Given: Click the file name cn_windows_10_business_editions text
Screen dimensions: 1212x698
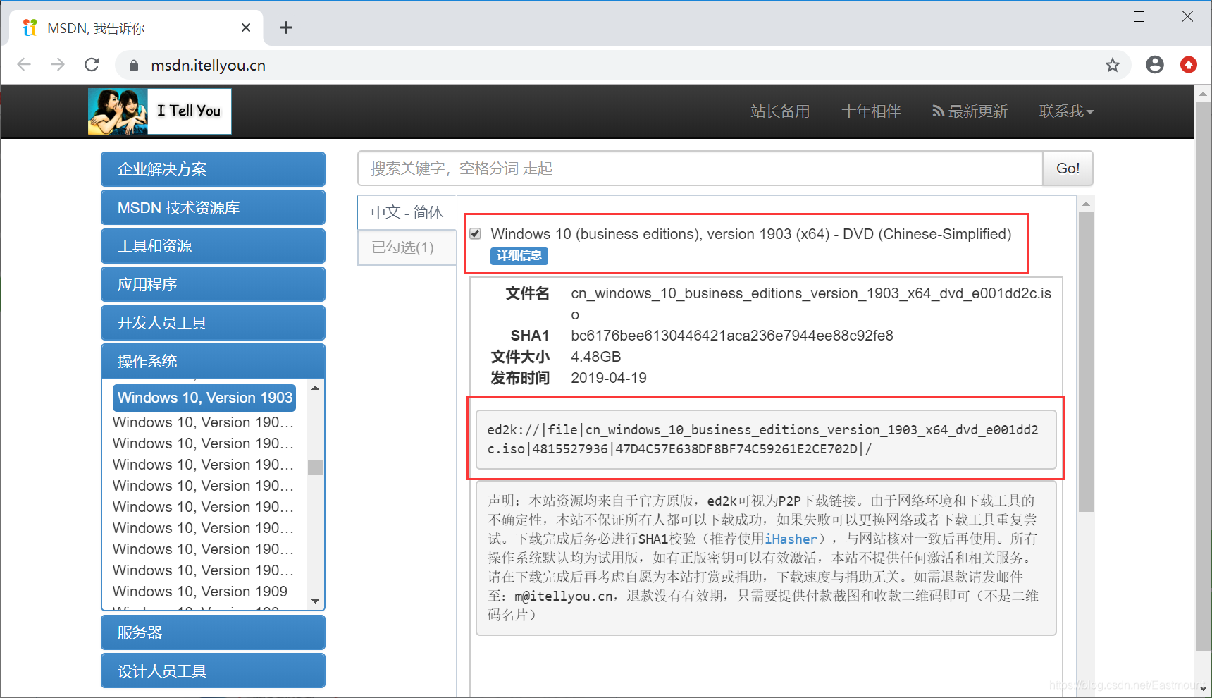Looking at the screenshot, I should pos(811,304).
